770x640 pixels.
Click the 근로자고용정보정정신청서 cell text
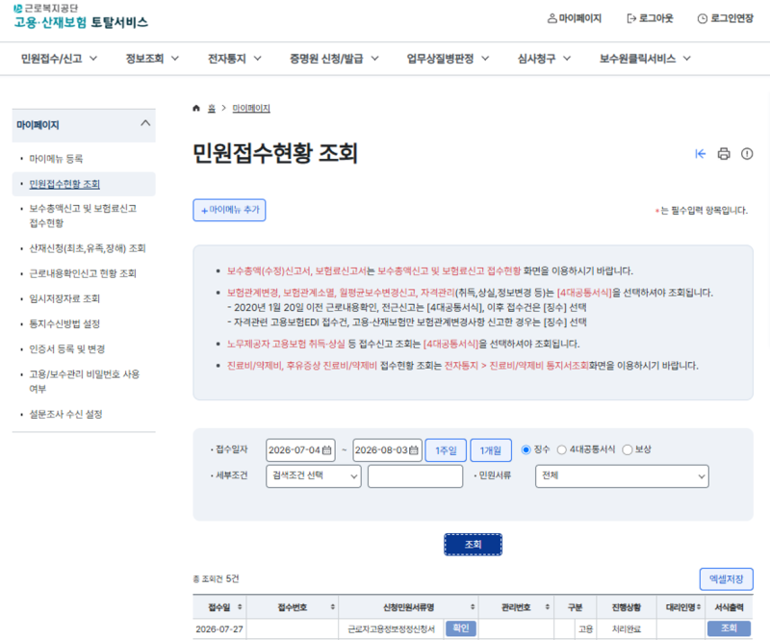coord(391,629)
